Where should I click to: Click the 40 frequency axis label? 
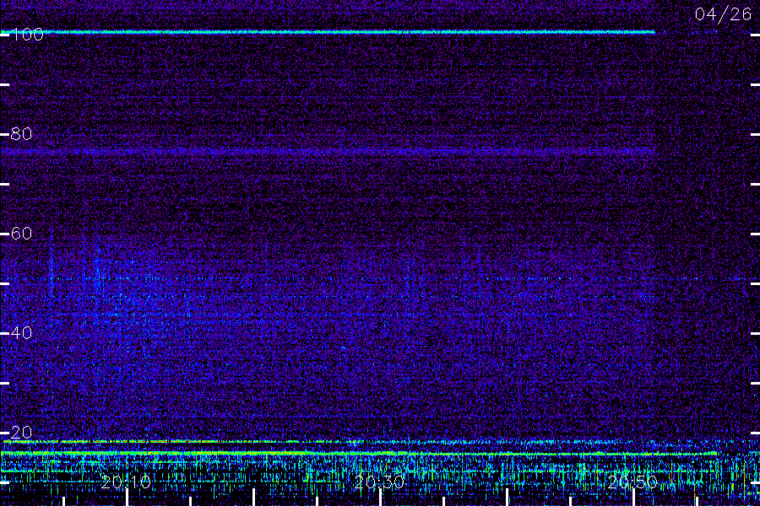tap(21, 333)
